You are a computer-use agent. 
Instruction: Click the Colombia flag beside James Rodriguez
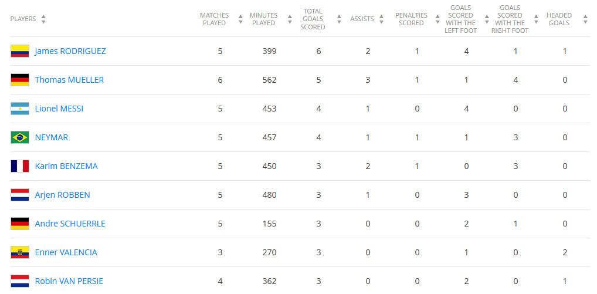[x=19, y=51]
